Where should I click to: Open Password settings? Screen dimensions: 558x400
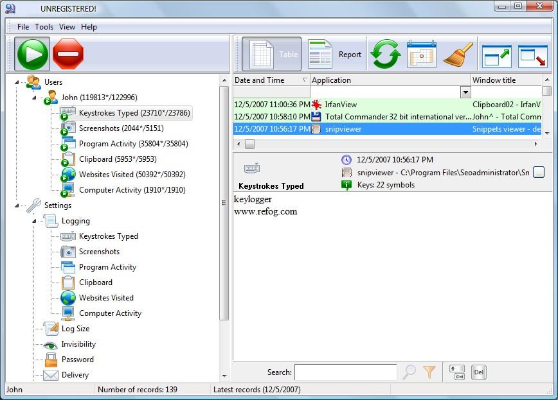pos(78,360)
